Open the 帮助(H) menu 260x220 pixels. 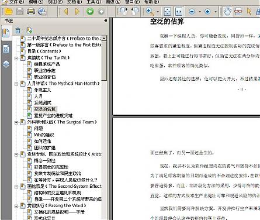click(x=151, y=2)
